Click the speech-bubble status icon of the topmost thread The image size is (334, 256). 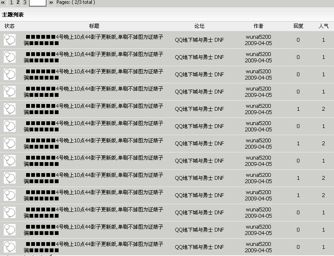(x=10, y=40)
